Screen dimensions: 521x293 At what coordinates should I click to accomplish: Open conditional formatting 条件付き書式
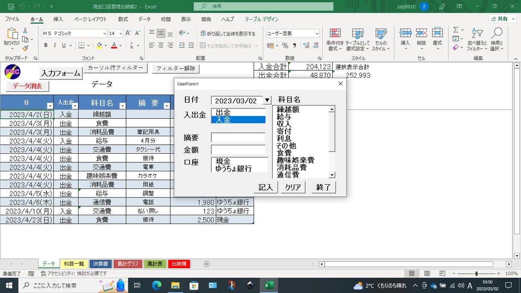click(335, 40)
